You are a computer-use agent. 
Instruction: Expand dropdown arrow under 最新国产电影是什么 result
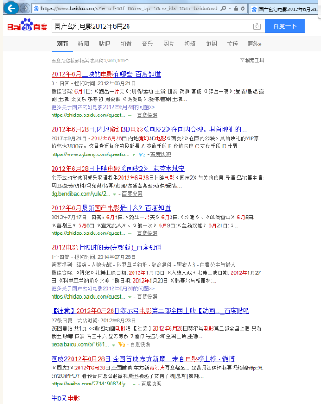pos(130,234)
